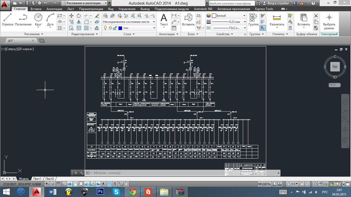Open layer state dropdown Несохраненное состояние листа
Image resolution: width=351 pixels, height=197 pixels.
point(129,22)
